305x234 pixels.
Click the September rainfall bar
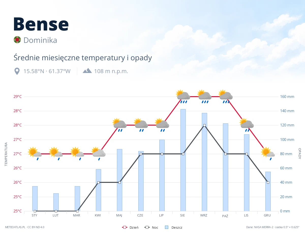(x=204, y=162)
